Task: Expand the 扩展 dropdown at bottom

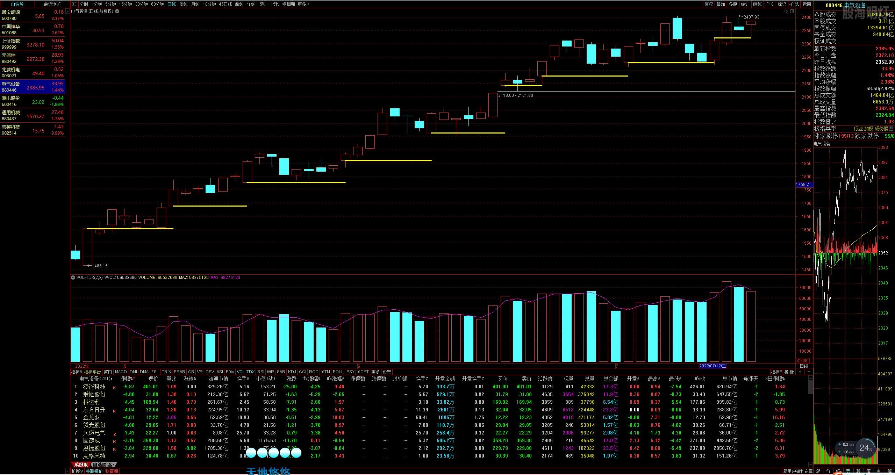Action: (77, 472)
